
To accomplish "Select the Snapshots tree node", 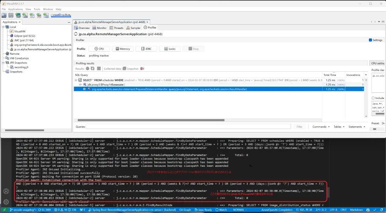I will pyautogui.click(x=16, y=72).
